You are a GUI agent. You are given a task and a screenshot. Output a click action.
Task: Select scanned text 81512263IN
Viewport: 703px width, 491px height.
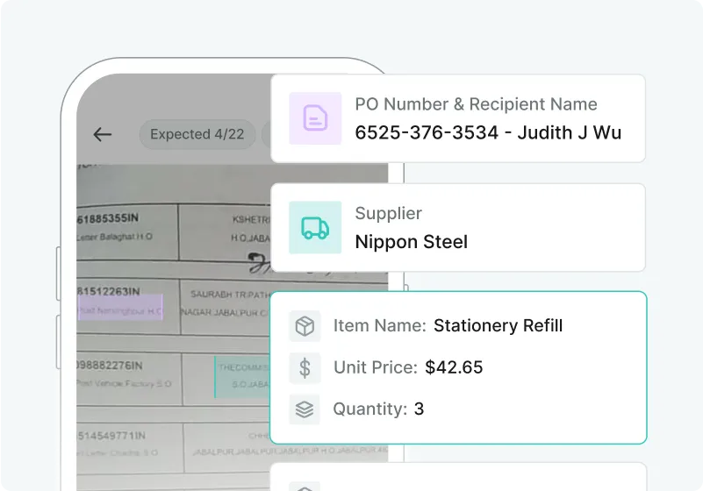click(x=109, y=292)
